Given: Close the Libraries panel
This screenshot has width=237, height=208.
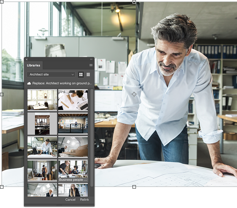Looking at the screenshot, I should coord(27,59).
